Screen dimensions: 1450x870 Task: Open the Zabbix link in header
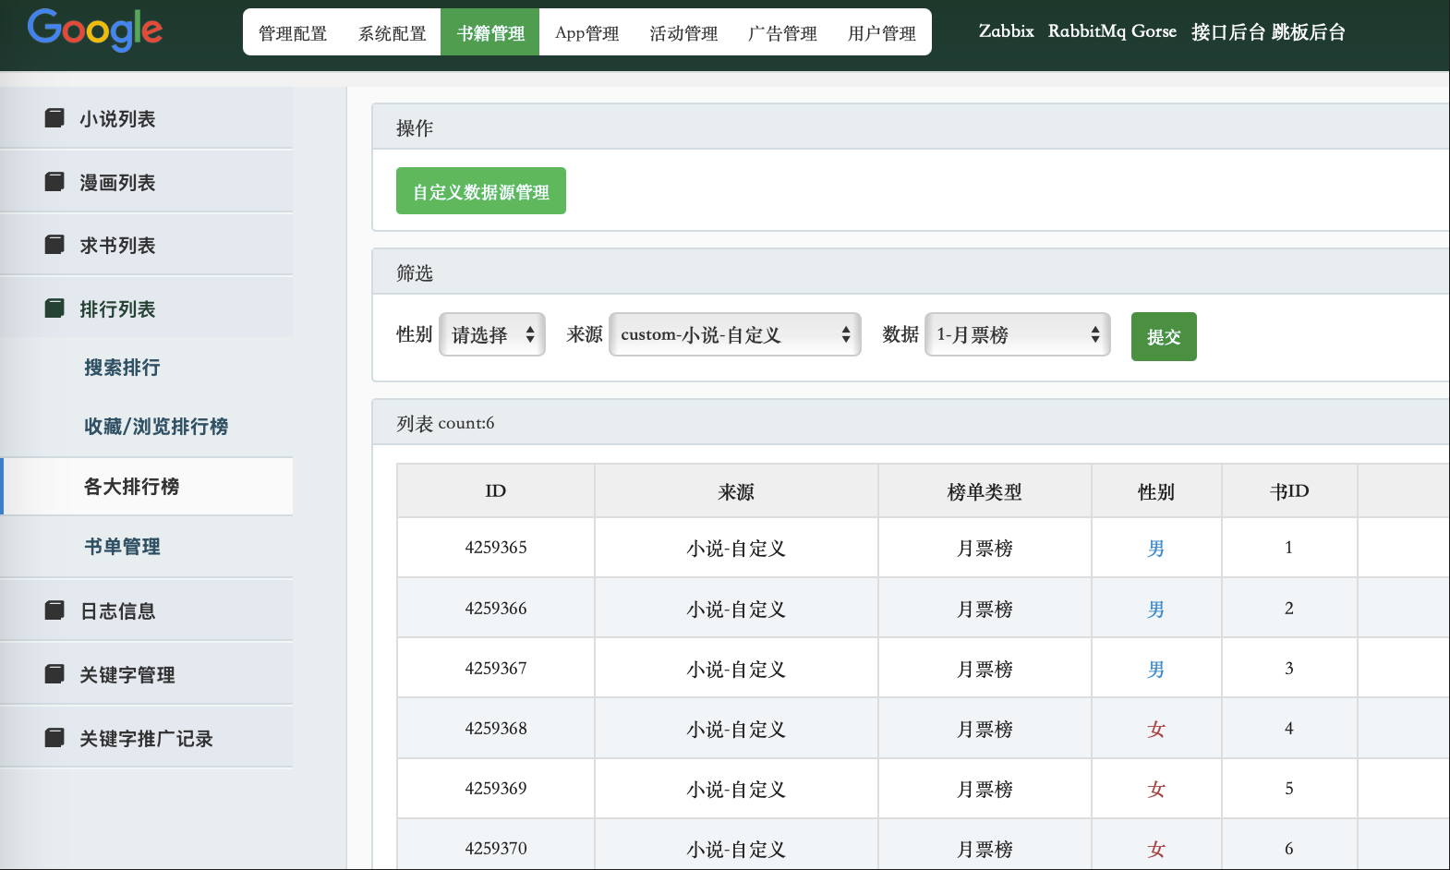point(1006,31)
